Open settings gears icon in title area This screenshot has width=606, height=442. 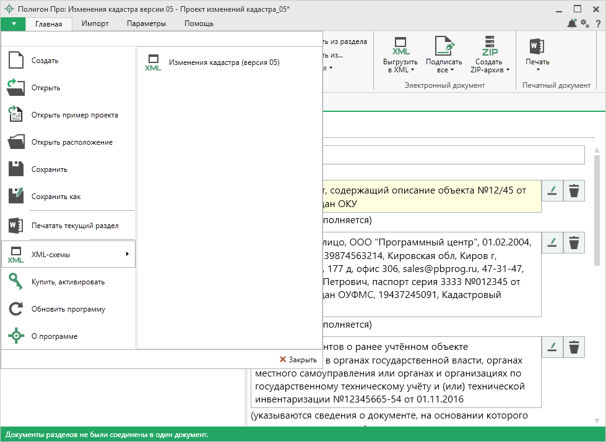point(585,23)
